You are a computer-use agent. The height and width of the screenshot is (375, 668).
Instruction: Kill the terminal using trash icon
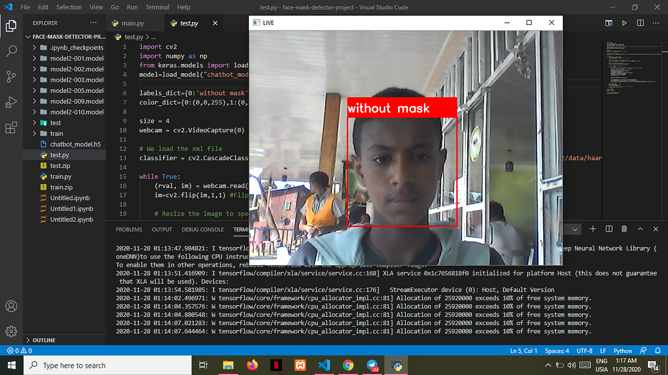623,228
